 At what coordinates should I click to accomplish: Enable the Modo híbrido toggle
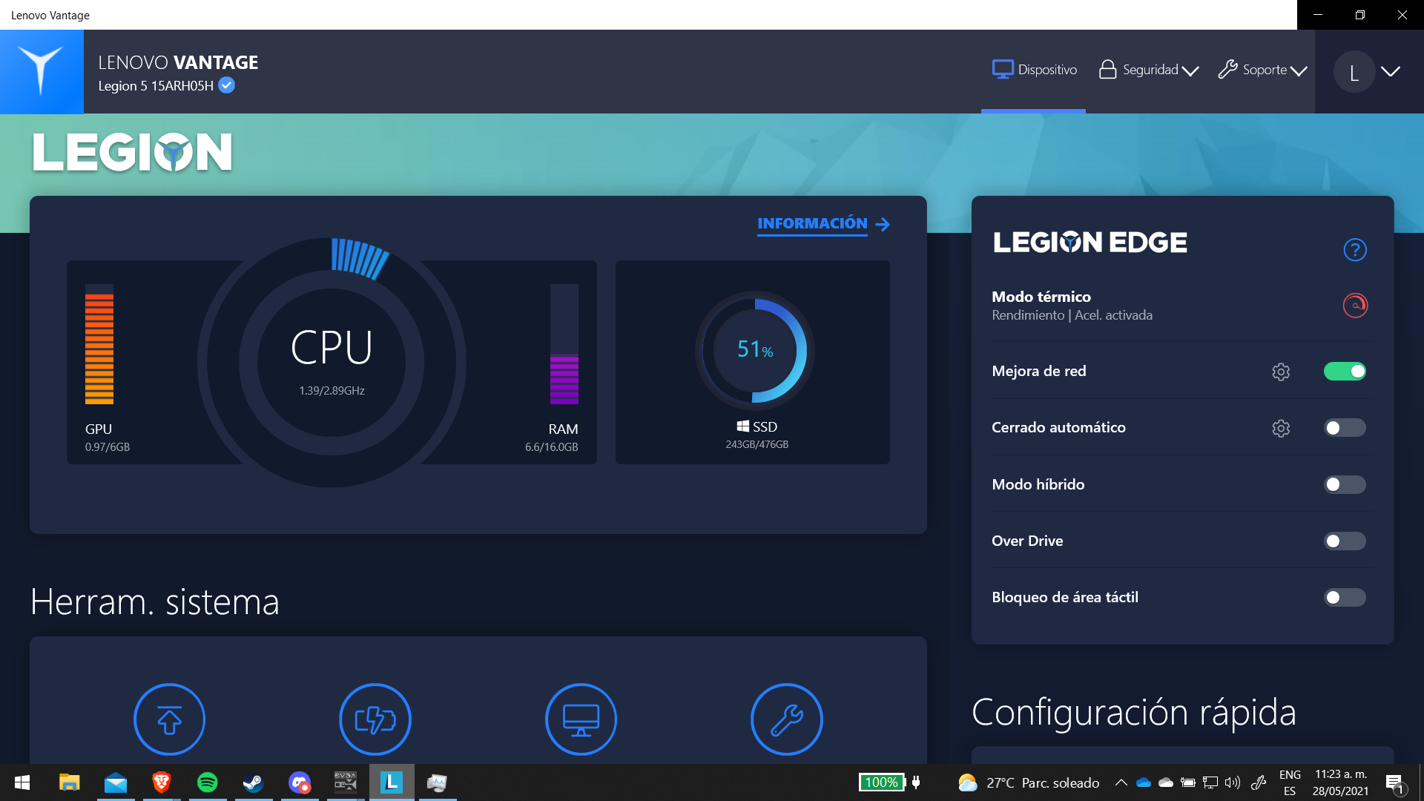[x=1344, y=484]
